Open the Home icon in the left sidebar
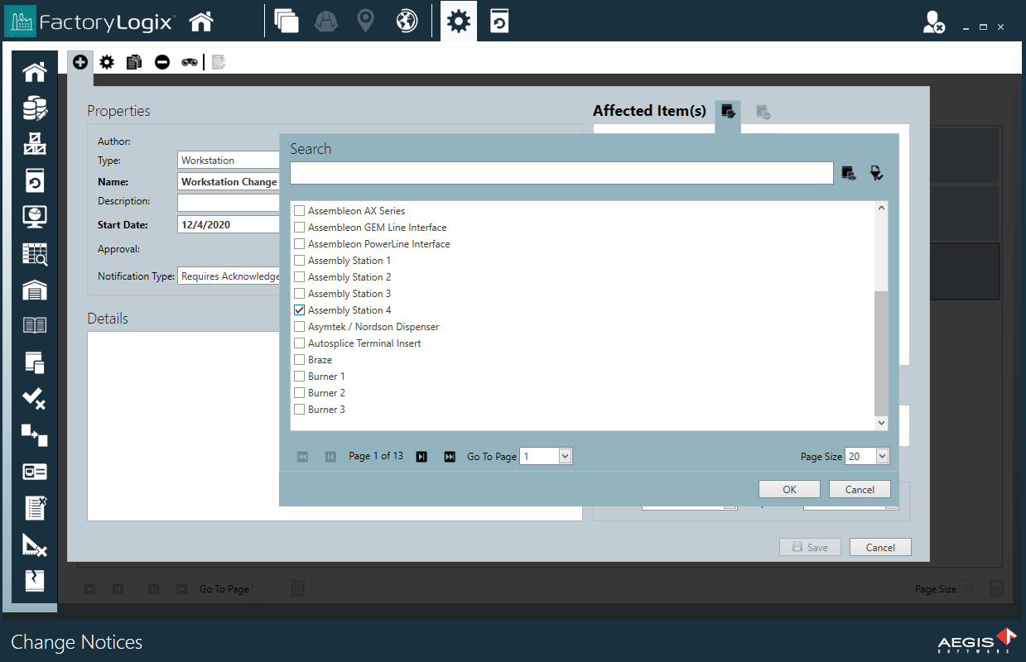Viewport: 1026px width, 662px height. coord(34,72)
